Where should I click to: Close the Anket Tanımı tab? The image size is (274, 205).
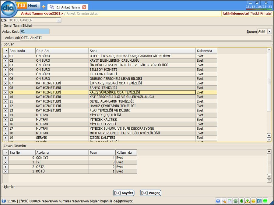coord(84,7)
